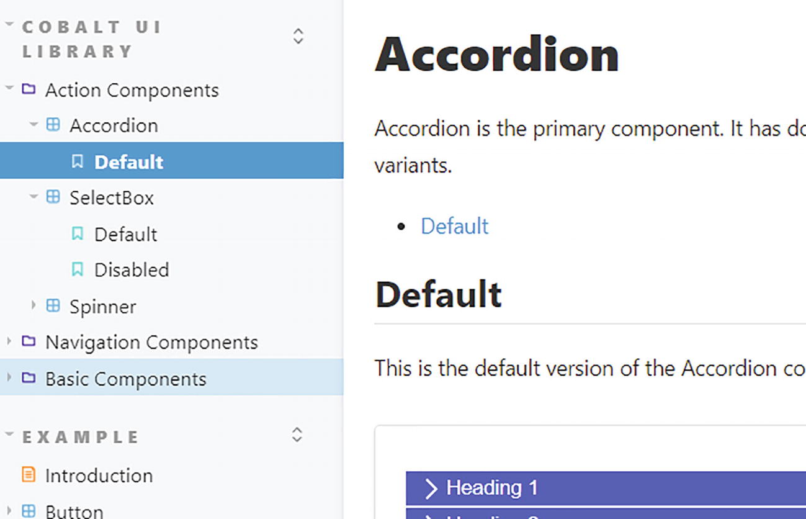The image size is (806, 519).
Task: Select the Default story under SelectBox
Action: tap(125, 234)
